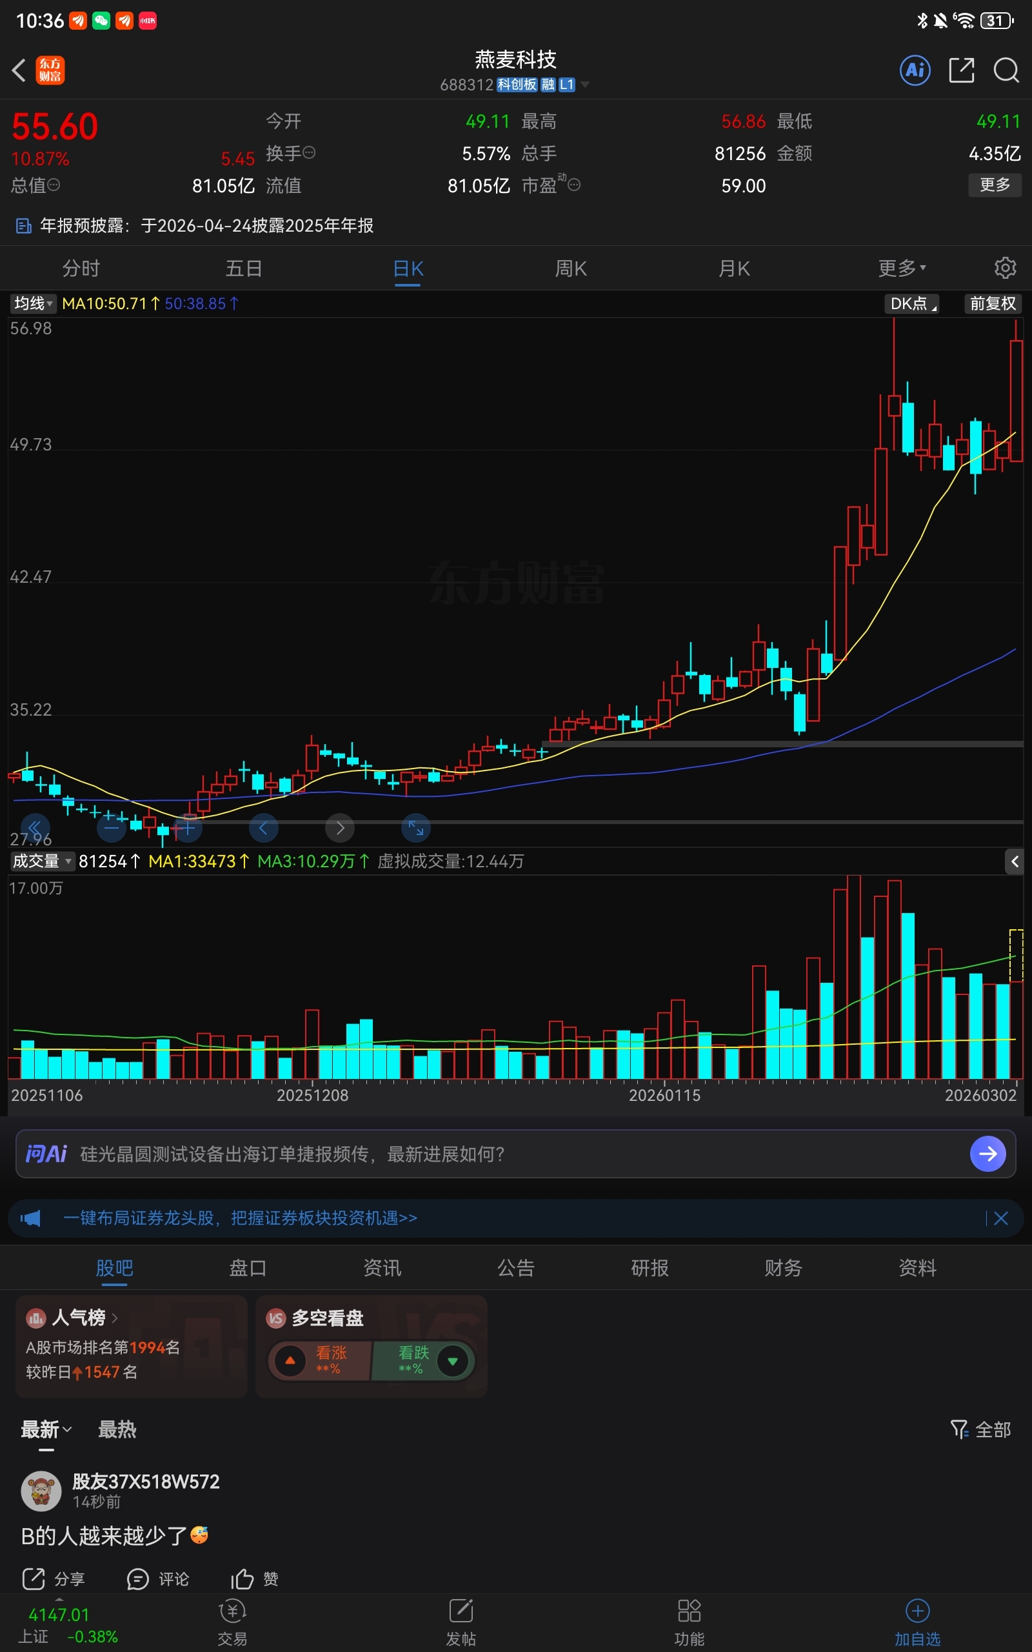This screenshot has width=1032, height=1652.
Task: Tap the share/export icon
Action: pyautogui.click(x=962, y=70)
